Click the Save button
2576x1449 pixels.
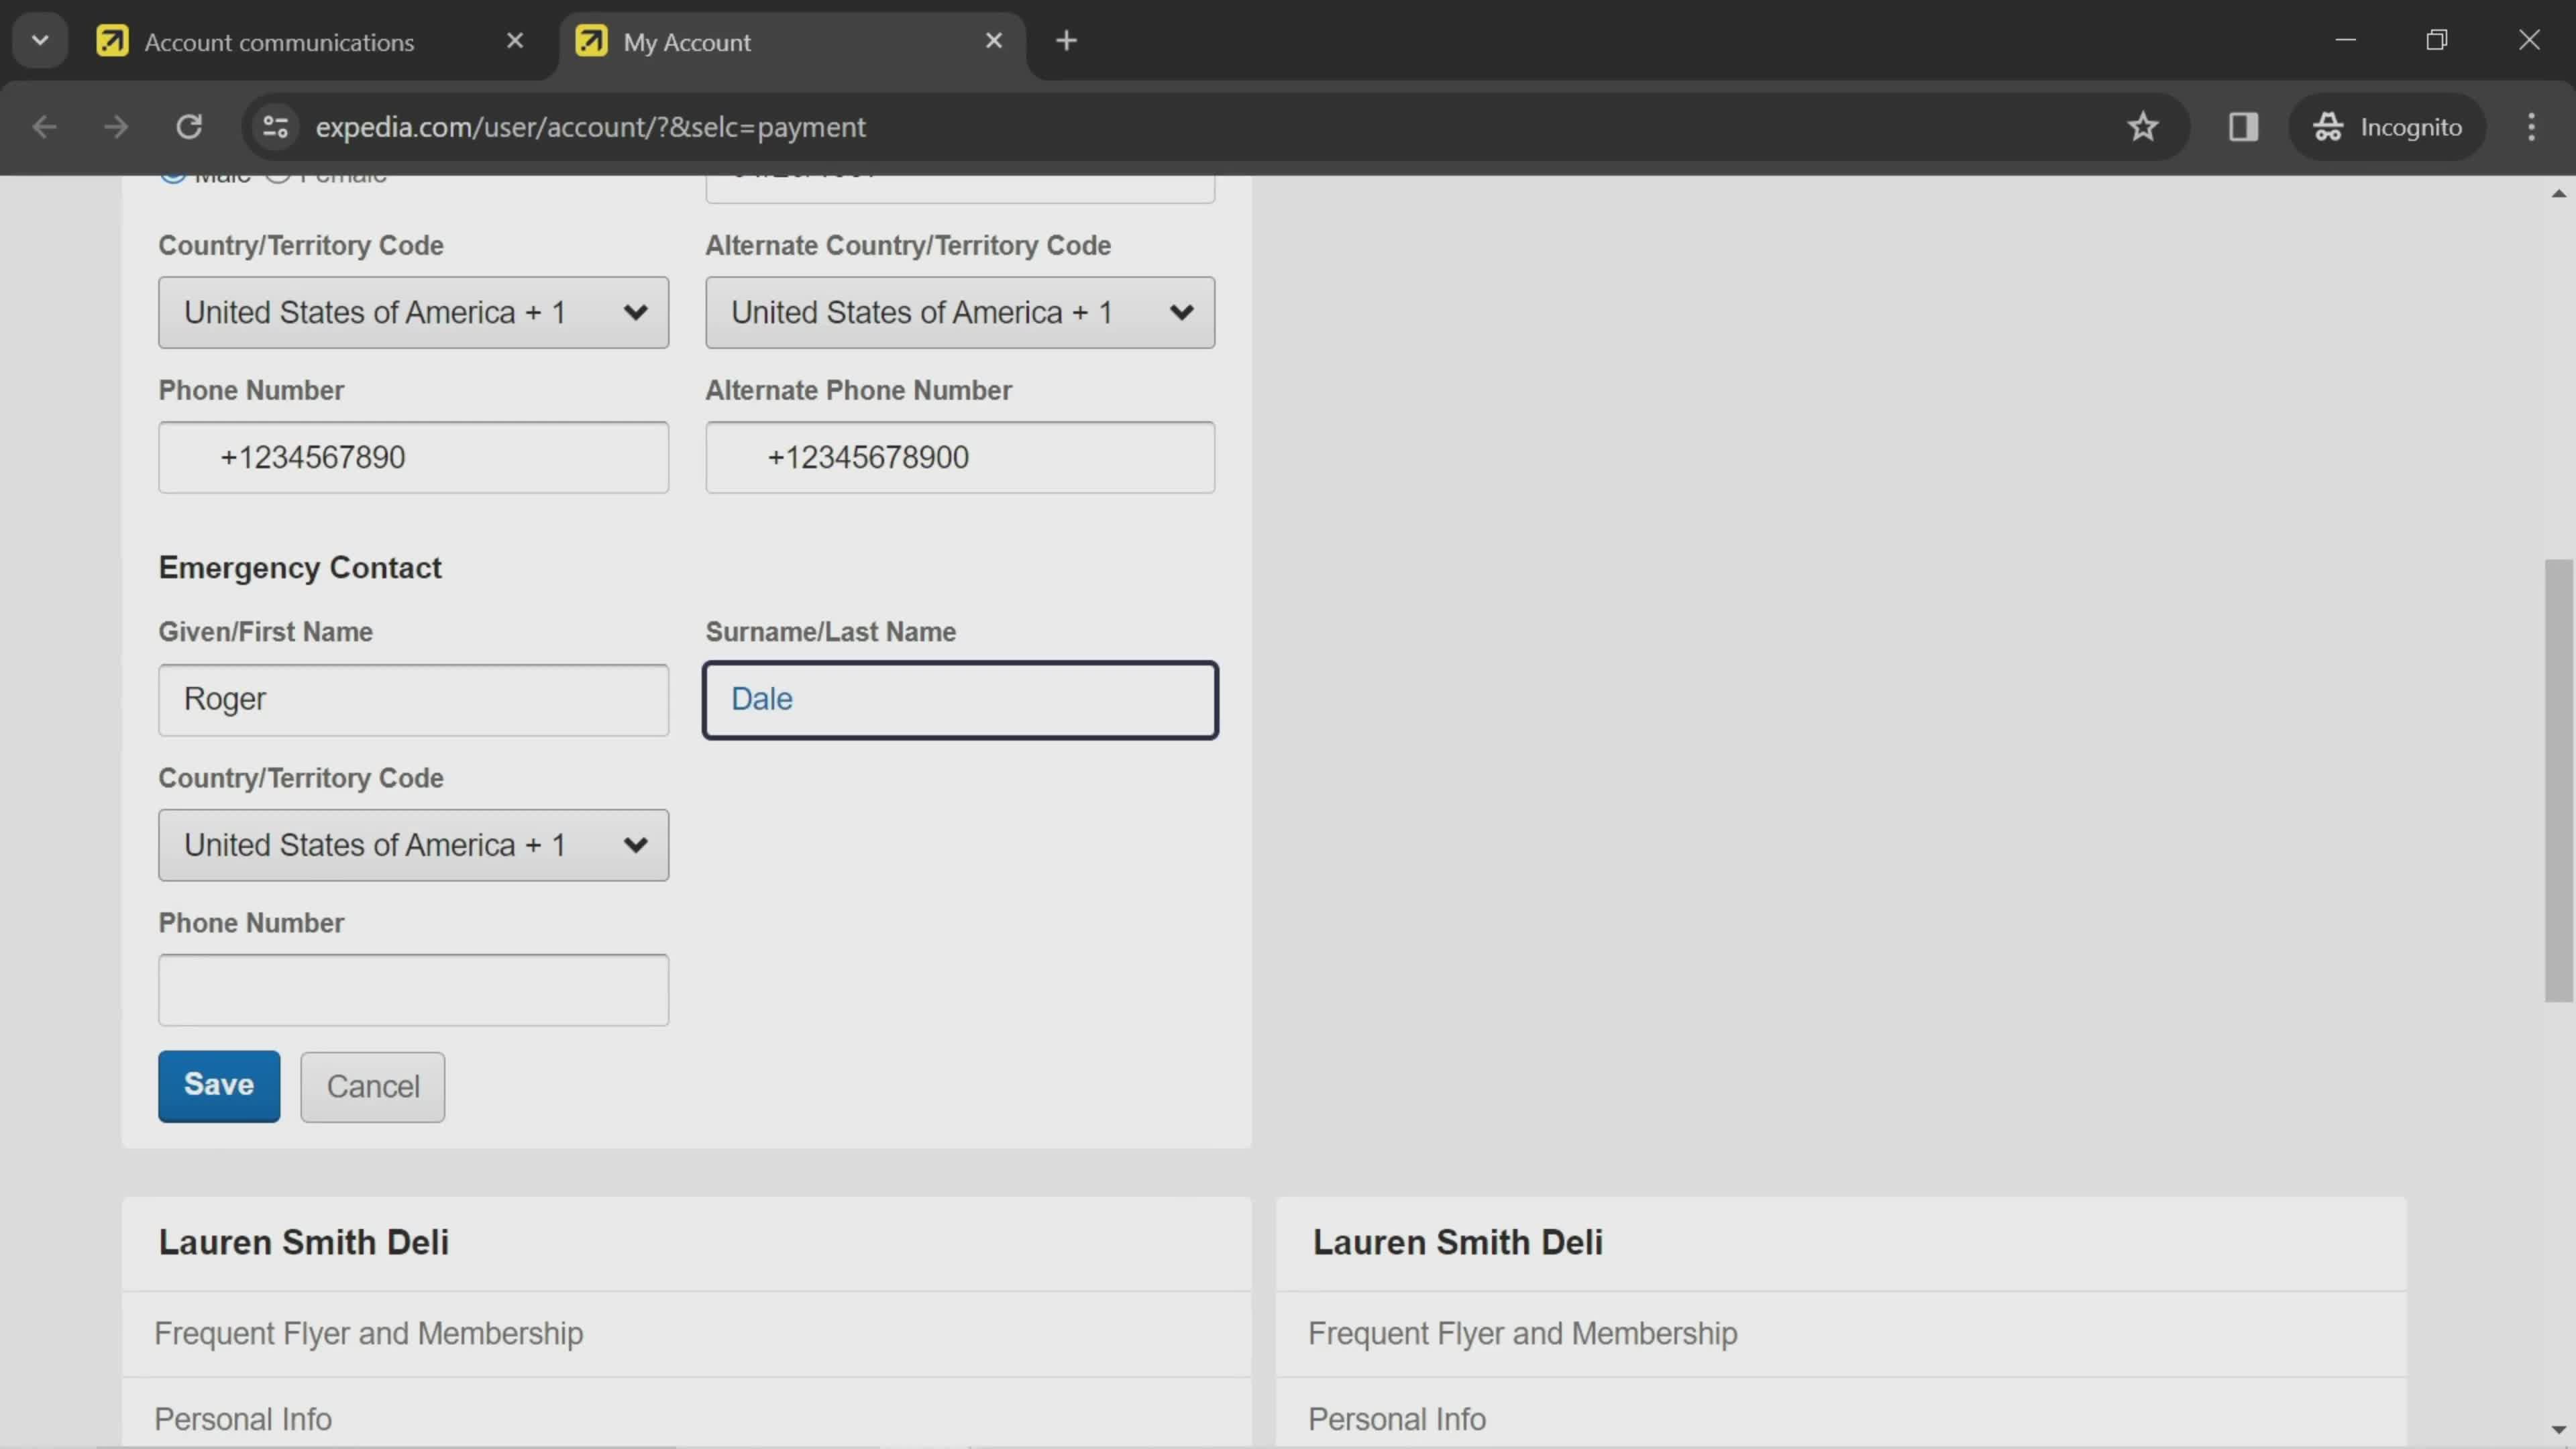(217, 1085)
